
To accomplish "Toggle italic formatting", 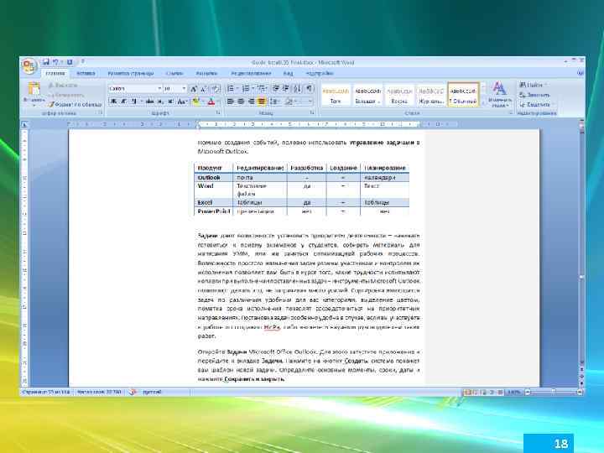I will tap(123, 102).
